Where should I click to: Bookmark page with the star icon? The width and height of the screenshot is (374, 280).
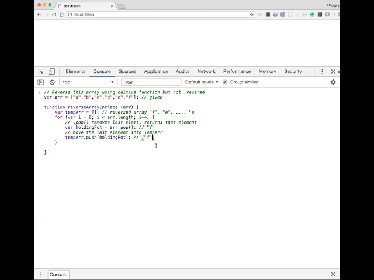tap(252, 15)
